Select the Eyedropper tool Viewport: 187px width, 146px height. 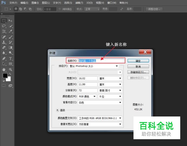(11, 31)
